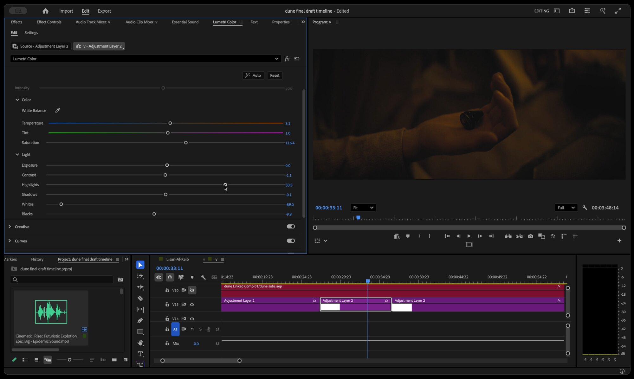Click Quick Export share icon
The width and height of the screenshot is (634, 379).
point(572,11)
